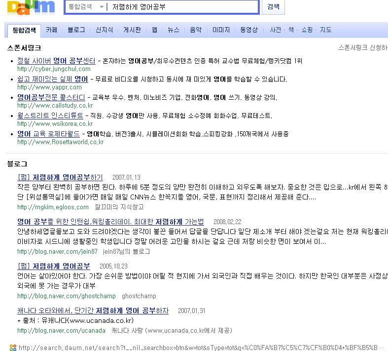Viewport: 388px width, 351px height.
Task: Open the 지도 tab
Action: click(x=326, y=30)
